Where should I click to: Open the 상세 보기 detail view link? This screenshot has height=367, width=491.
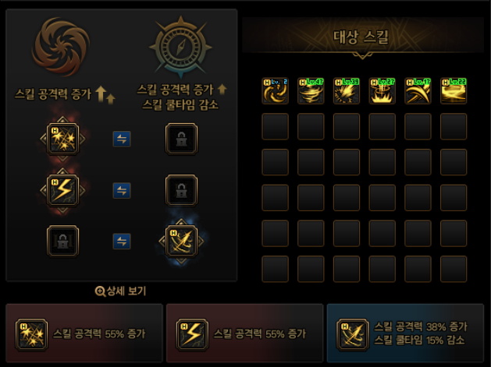pos(120,291)
